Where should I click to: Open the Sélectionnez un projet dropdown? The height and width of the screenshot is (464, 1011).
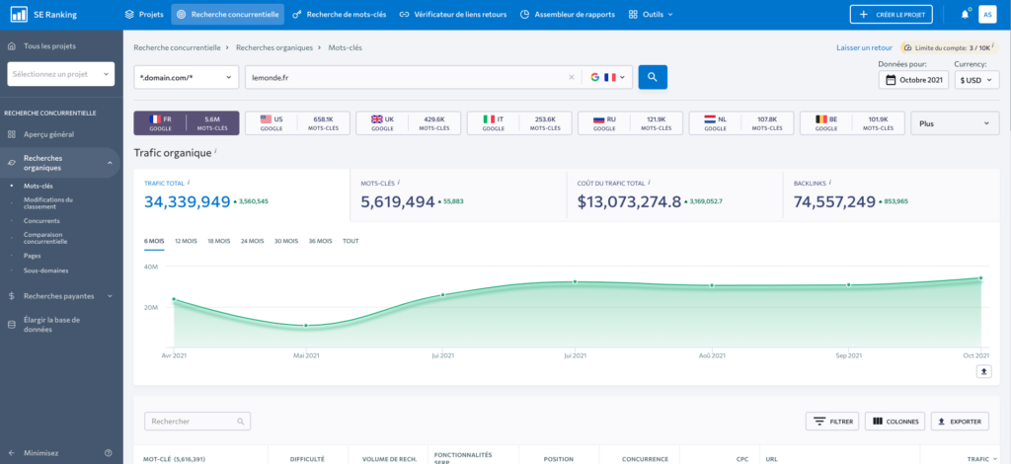[60, 74]
